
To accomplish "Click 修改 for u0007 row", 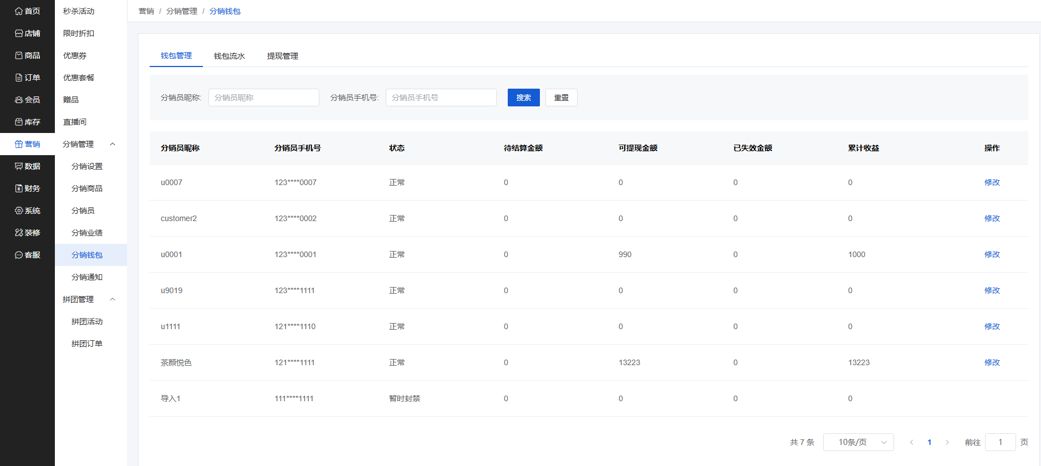I will (992, 182).
